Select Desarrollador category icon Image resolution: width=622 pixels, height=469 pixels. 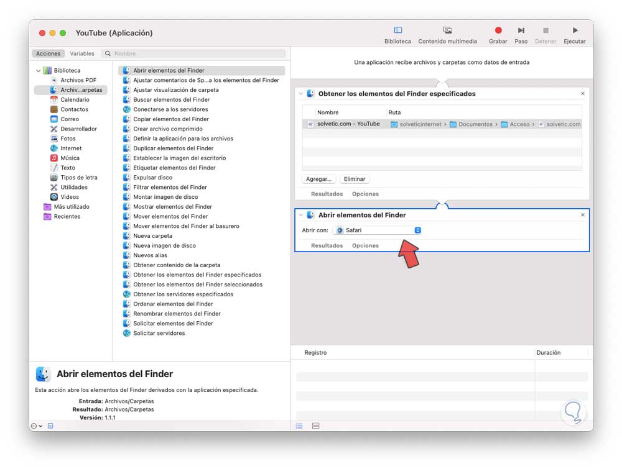coord(54,129)
